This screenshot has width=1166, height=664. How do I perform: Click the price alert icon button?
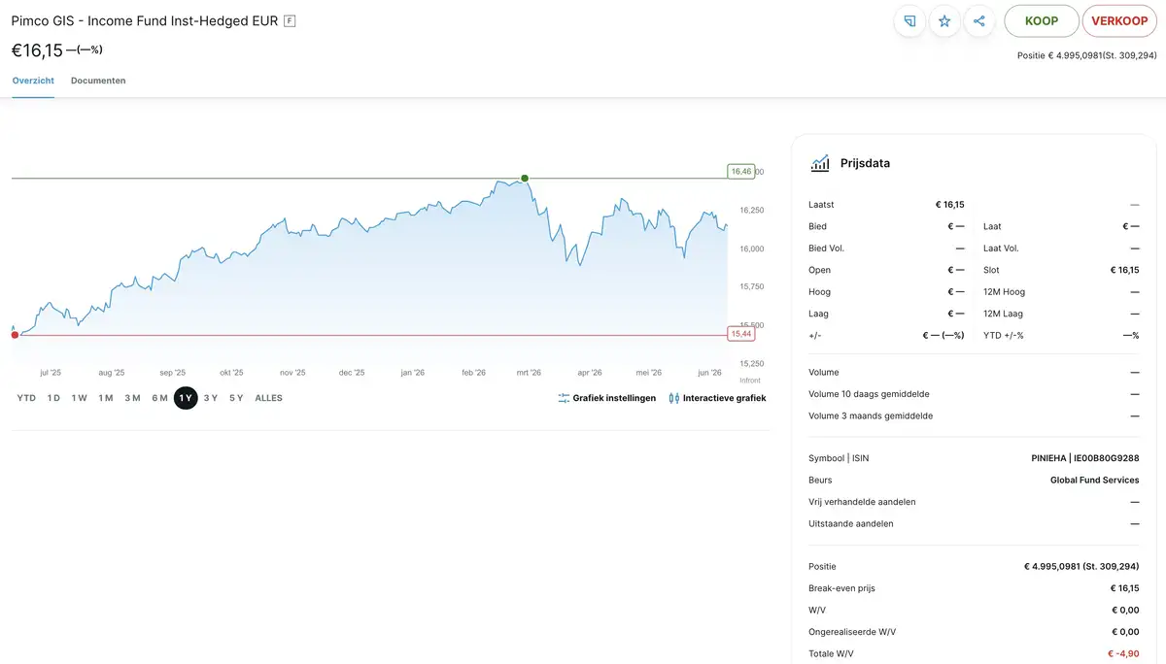(x=909, y=20)
